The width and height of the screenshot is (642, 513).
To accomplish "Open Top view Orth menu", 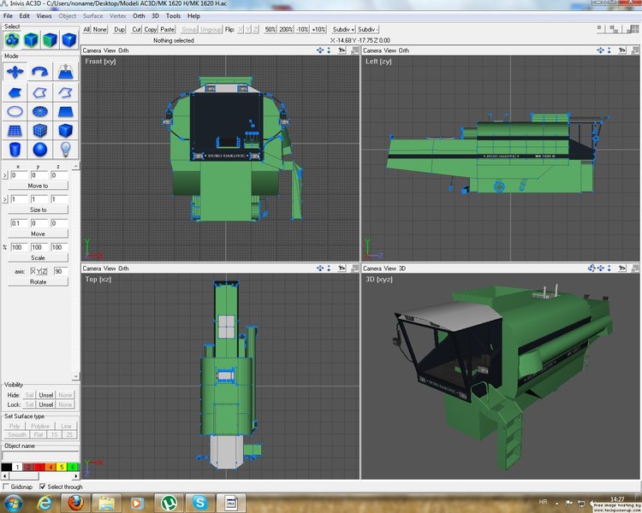I will [x=123, y=268].
